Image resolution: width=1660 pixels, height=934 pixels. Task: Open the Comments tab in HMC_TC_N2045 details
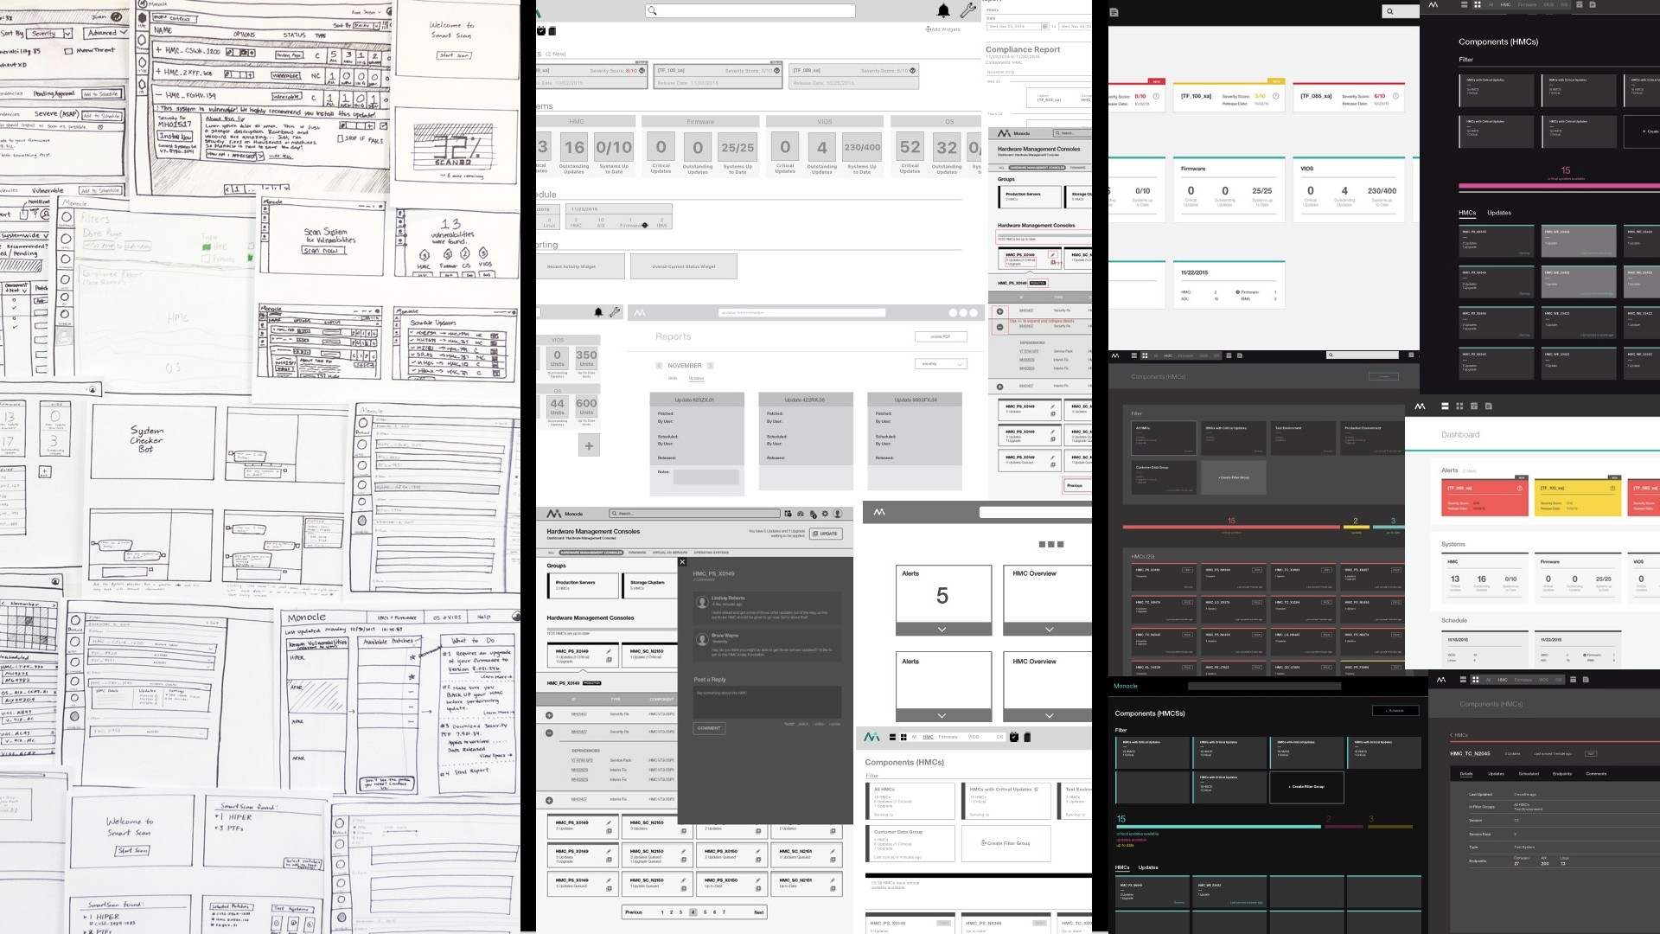[x=1596, y=774]
